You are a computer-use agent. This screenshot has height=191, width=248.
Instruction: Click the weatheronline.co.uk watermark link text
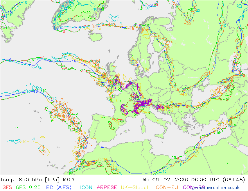point(215,187)
